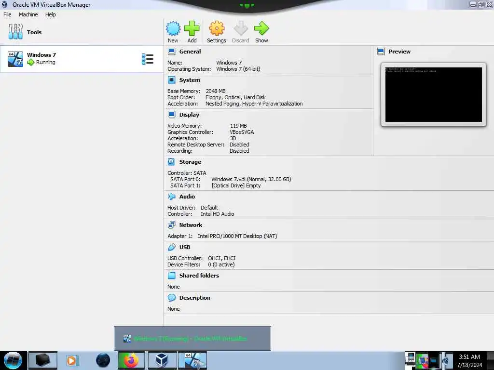Click the taskbar clock 3:51 AM
This screenshot has width=494, height=370.
click(x=469, y=357)
